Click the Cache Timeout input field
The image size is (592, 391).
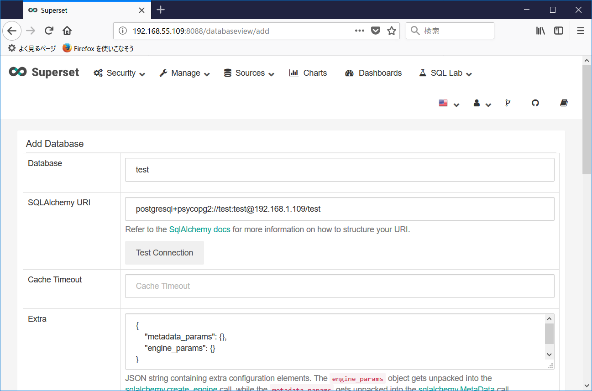(340, 286)
